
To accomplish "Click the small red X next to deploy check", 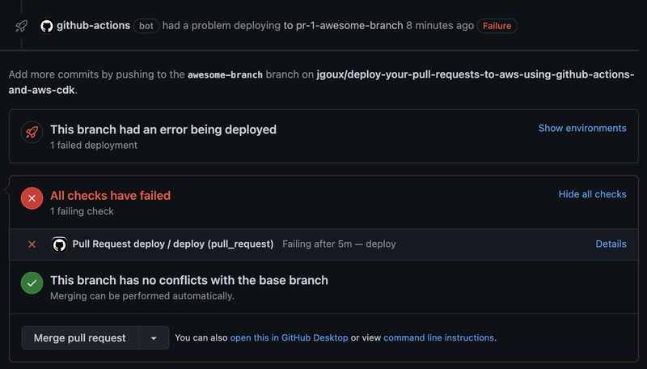I will (x=32, y=244).
